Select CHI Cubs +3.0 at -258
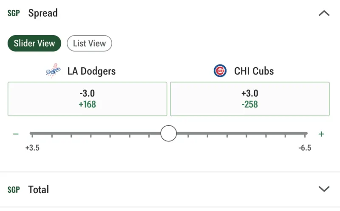This screenshot has height=211, width=340. pos(250,99)
